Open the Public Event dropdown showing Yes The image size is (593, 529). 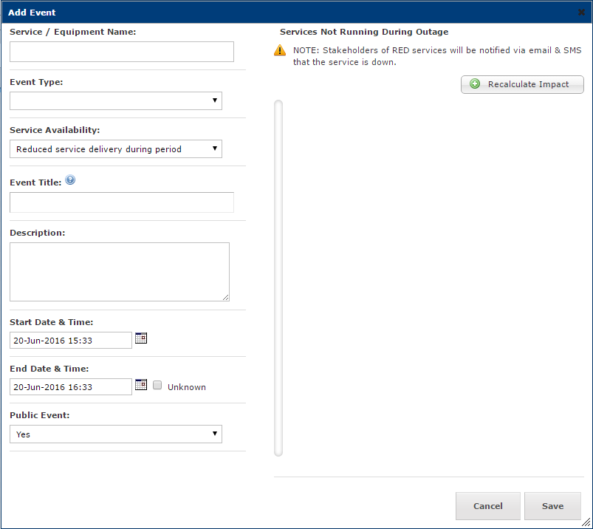(116, 434)
